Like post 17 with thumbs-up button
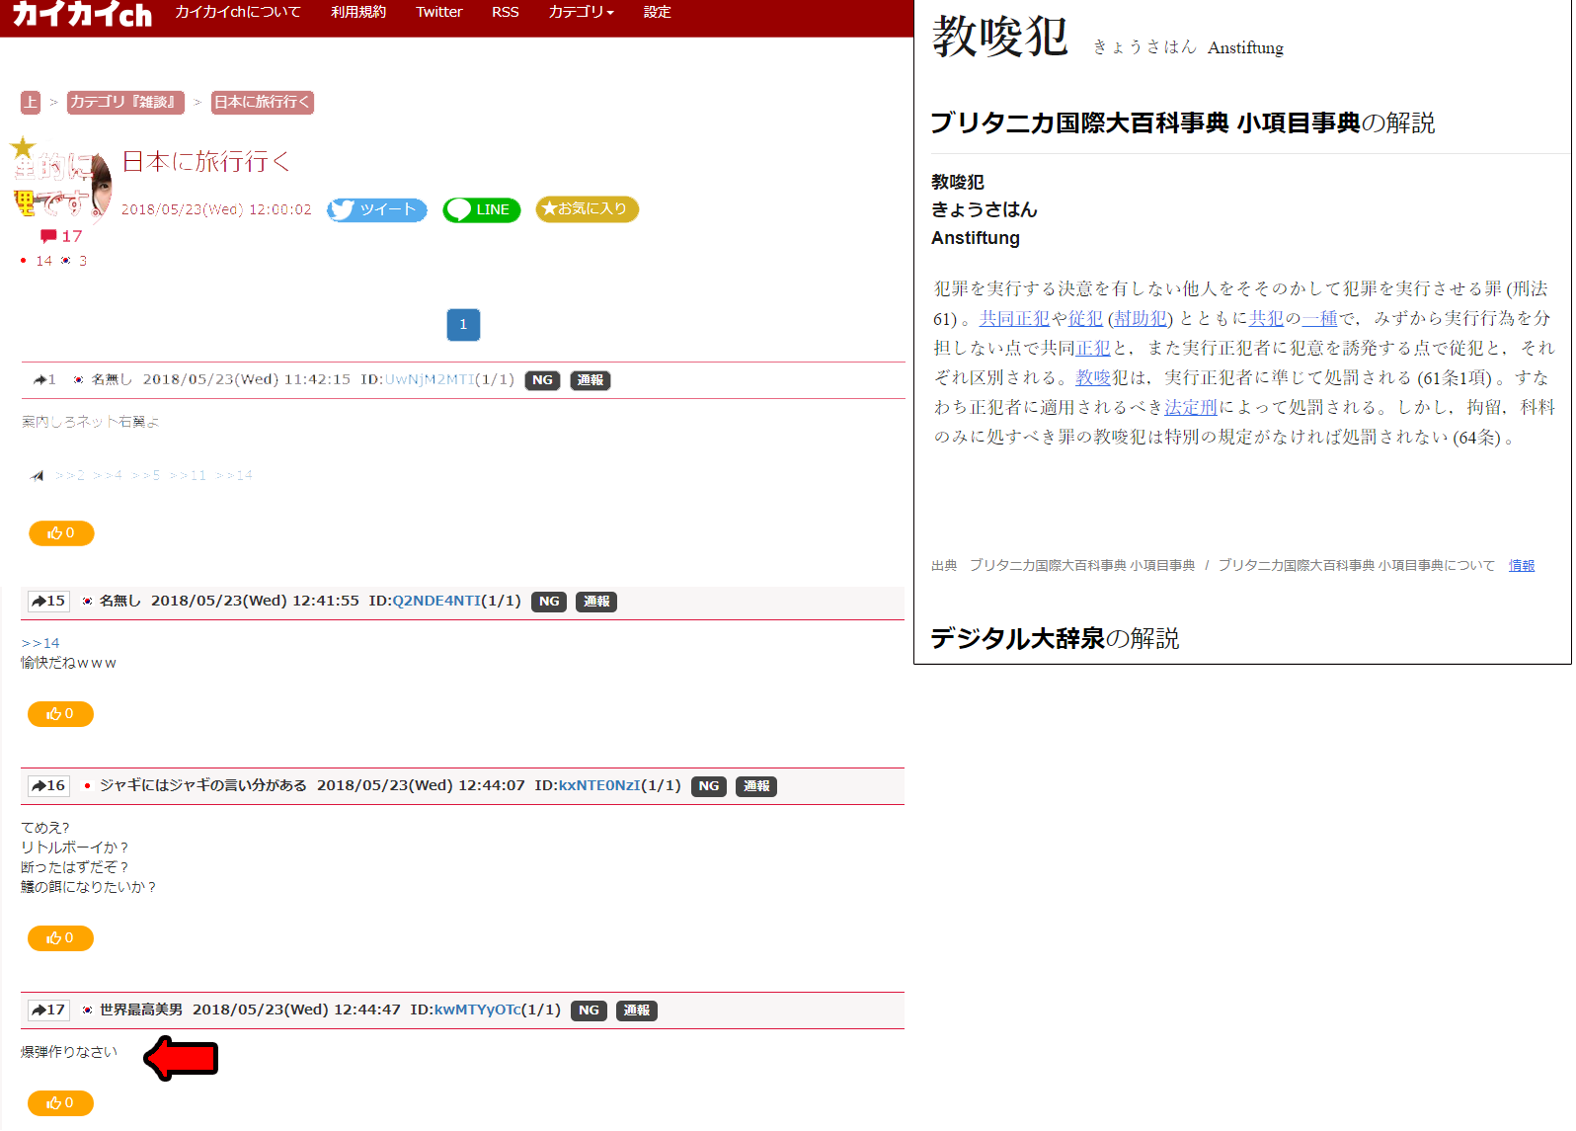The image size is (1576, 1131). click(60, 1103)
